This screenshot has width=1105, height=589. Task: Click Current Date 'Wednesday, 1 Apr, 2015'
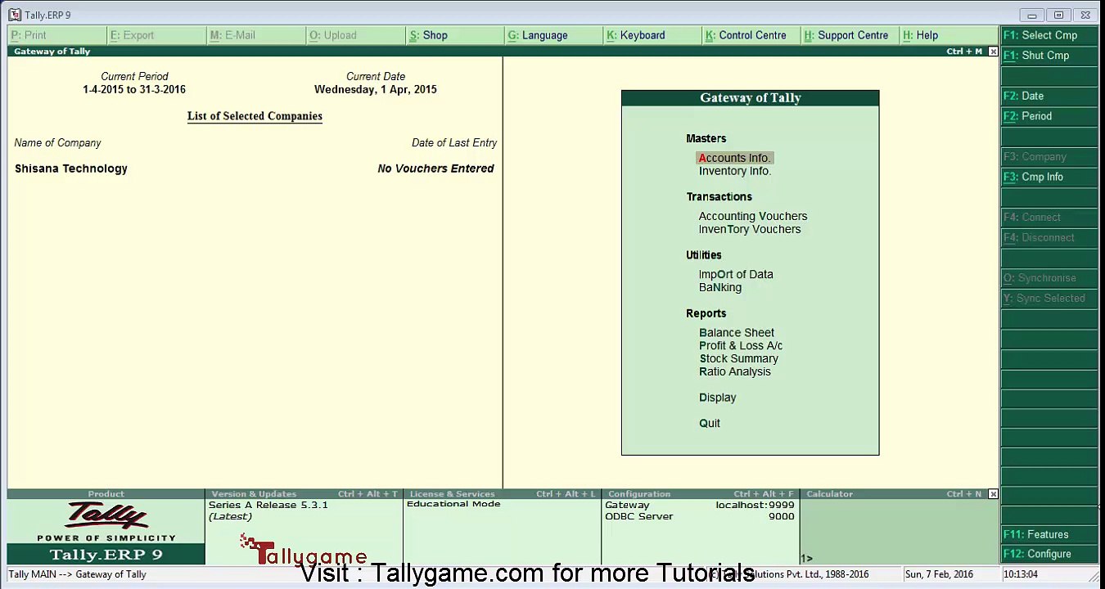375,89
